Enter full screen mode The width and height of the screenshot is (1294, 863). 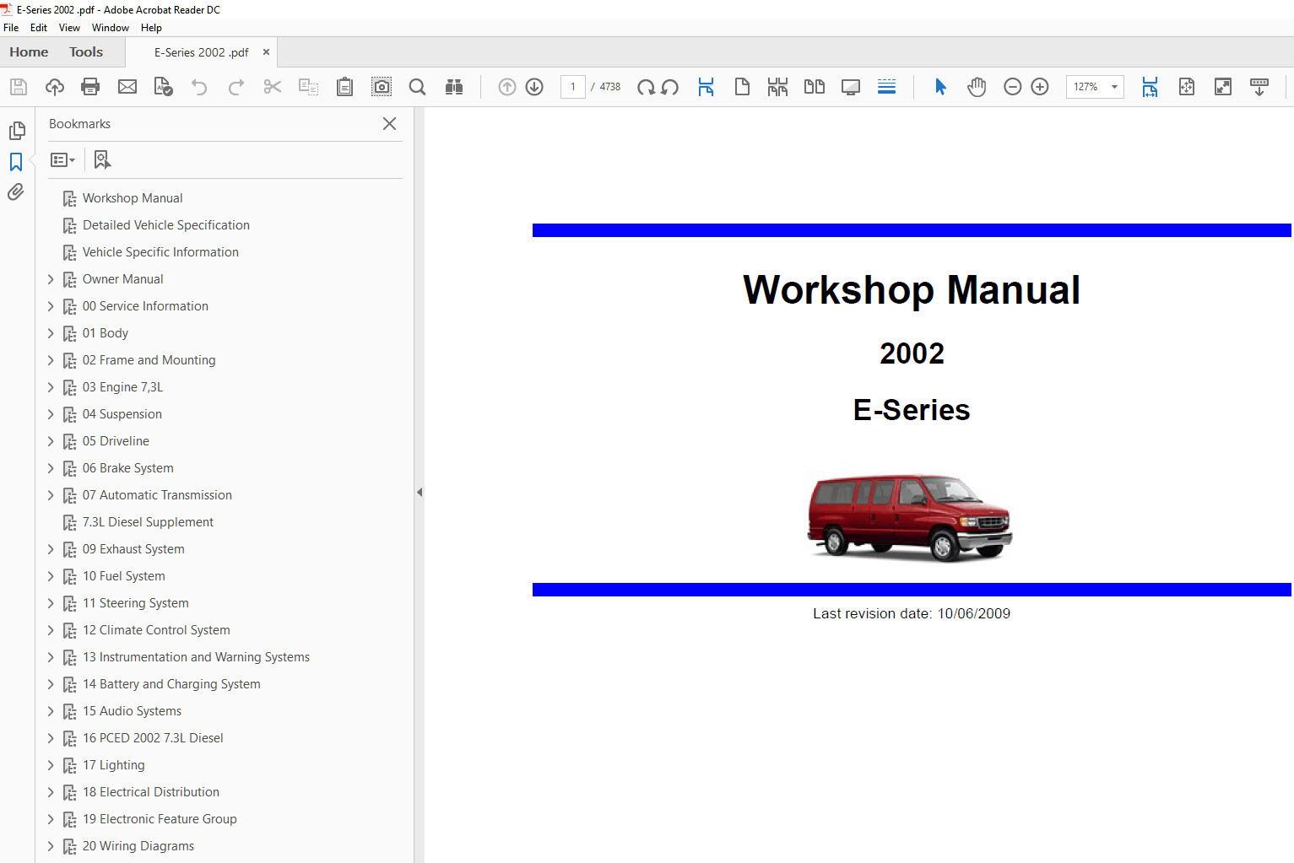click(1222, 87)
